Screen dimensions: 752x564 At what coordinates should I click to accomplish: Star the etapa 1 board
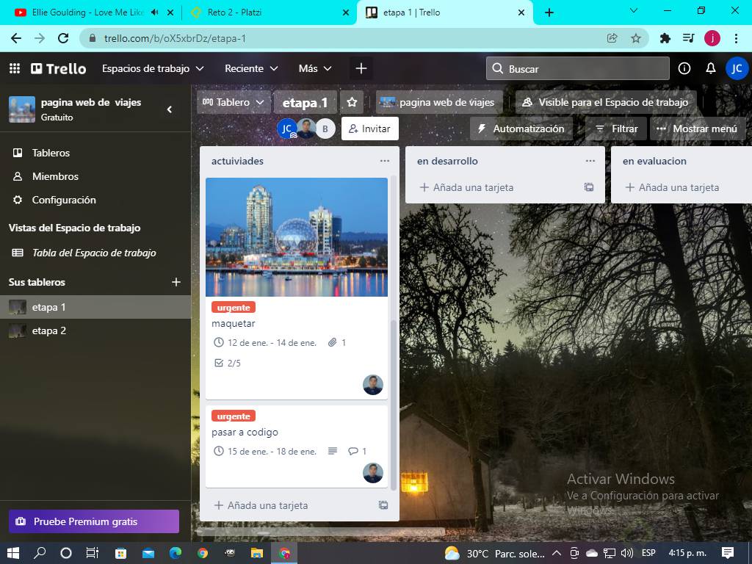[352, 102]
